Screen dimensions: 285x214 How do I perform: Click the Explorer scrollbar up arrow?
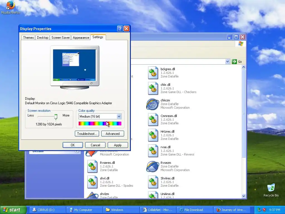click(244, 67)
